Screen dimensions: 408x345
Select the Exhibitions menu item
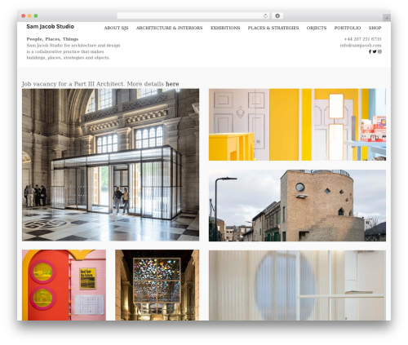[225, 28]
